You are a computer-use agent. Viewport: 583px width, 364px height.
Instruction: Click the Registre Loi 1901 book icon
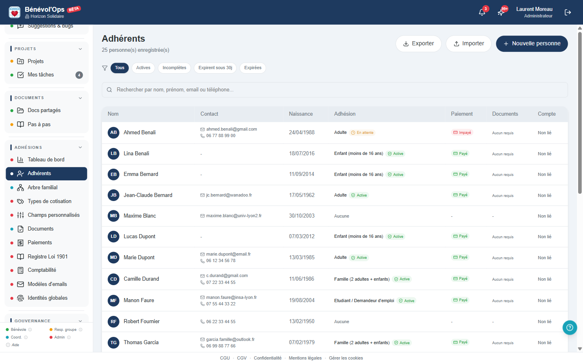pyautogui.click(x=21, y=256)
